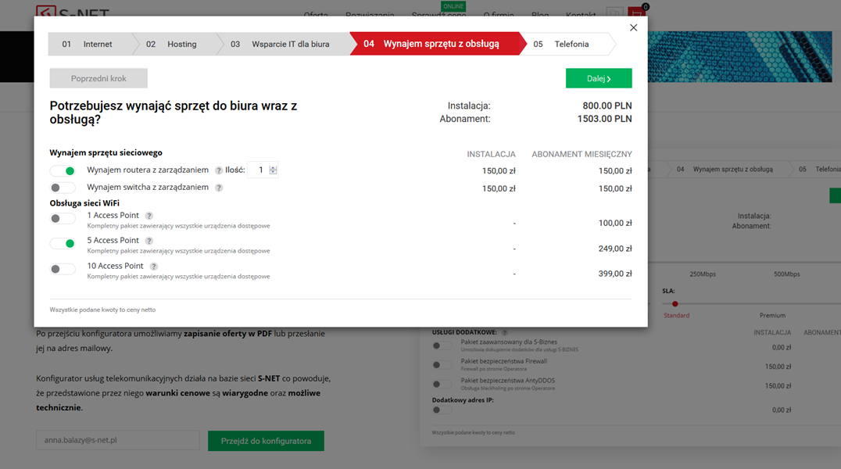Adjust router quantity with the spinner arrows
Image resolution: width=841 pixels, height=469 pixels.
tap(273, 170)
